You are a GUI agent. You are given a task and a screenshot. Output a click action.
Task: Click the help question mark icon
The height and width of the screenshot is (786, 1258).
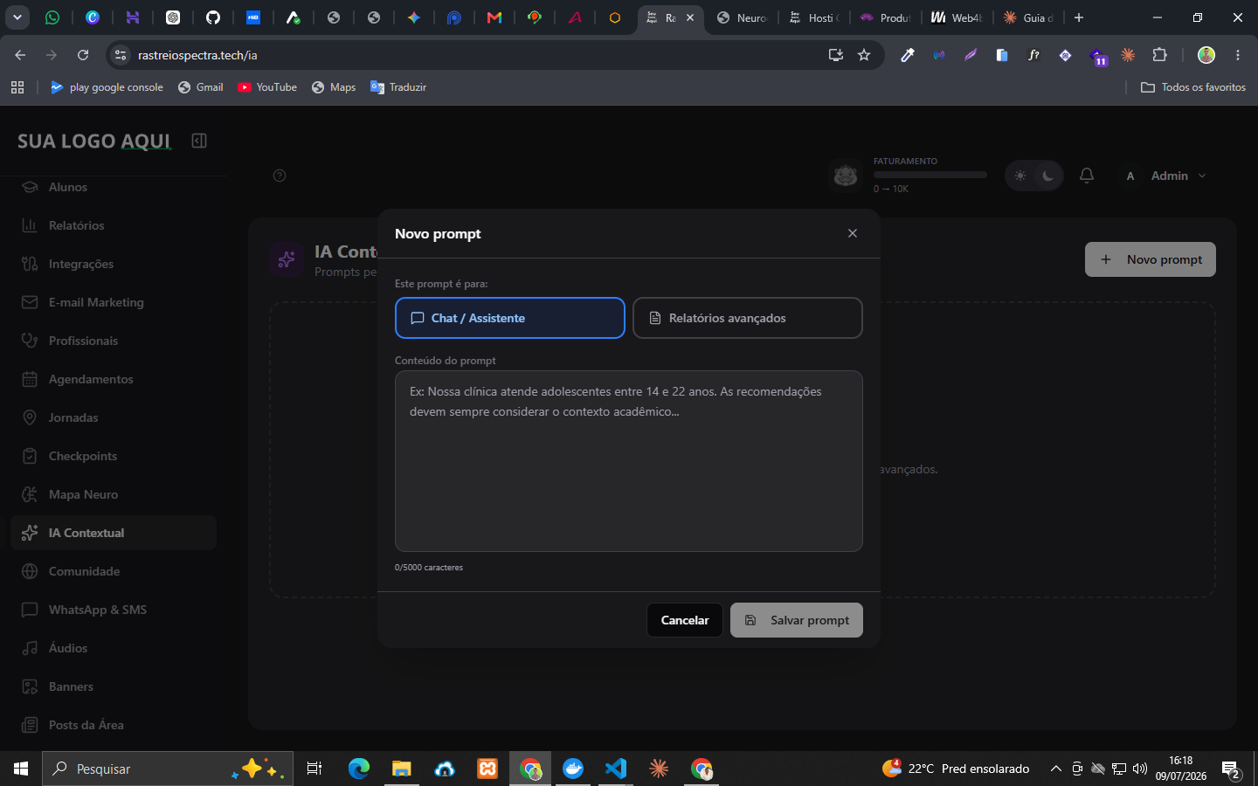click(280, 176)
